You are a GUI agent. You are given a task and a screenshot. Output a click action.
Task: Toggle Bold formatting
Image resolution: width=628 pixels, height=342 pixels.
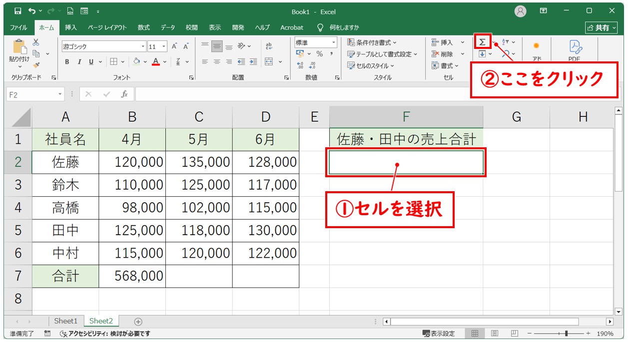67,62
